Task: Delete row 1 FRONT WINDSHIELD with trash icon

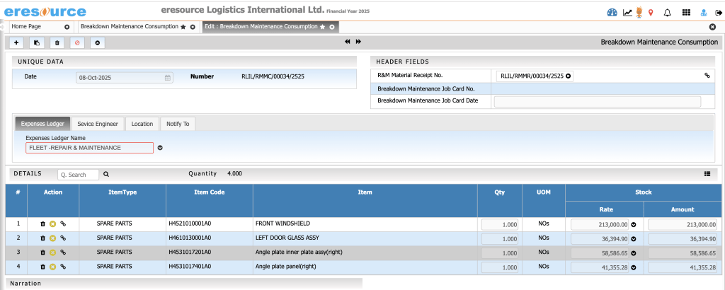Action: pyautogui.click(x=42, y=224)
